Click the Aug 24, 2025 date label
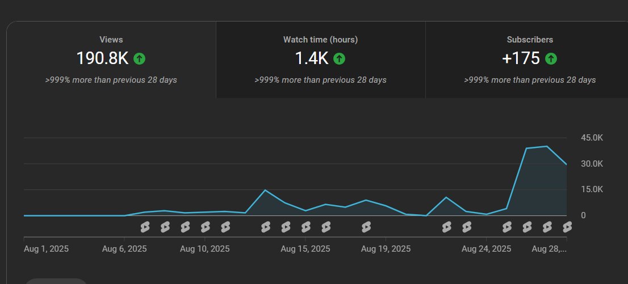 (486, 249)
